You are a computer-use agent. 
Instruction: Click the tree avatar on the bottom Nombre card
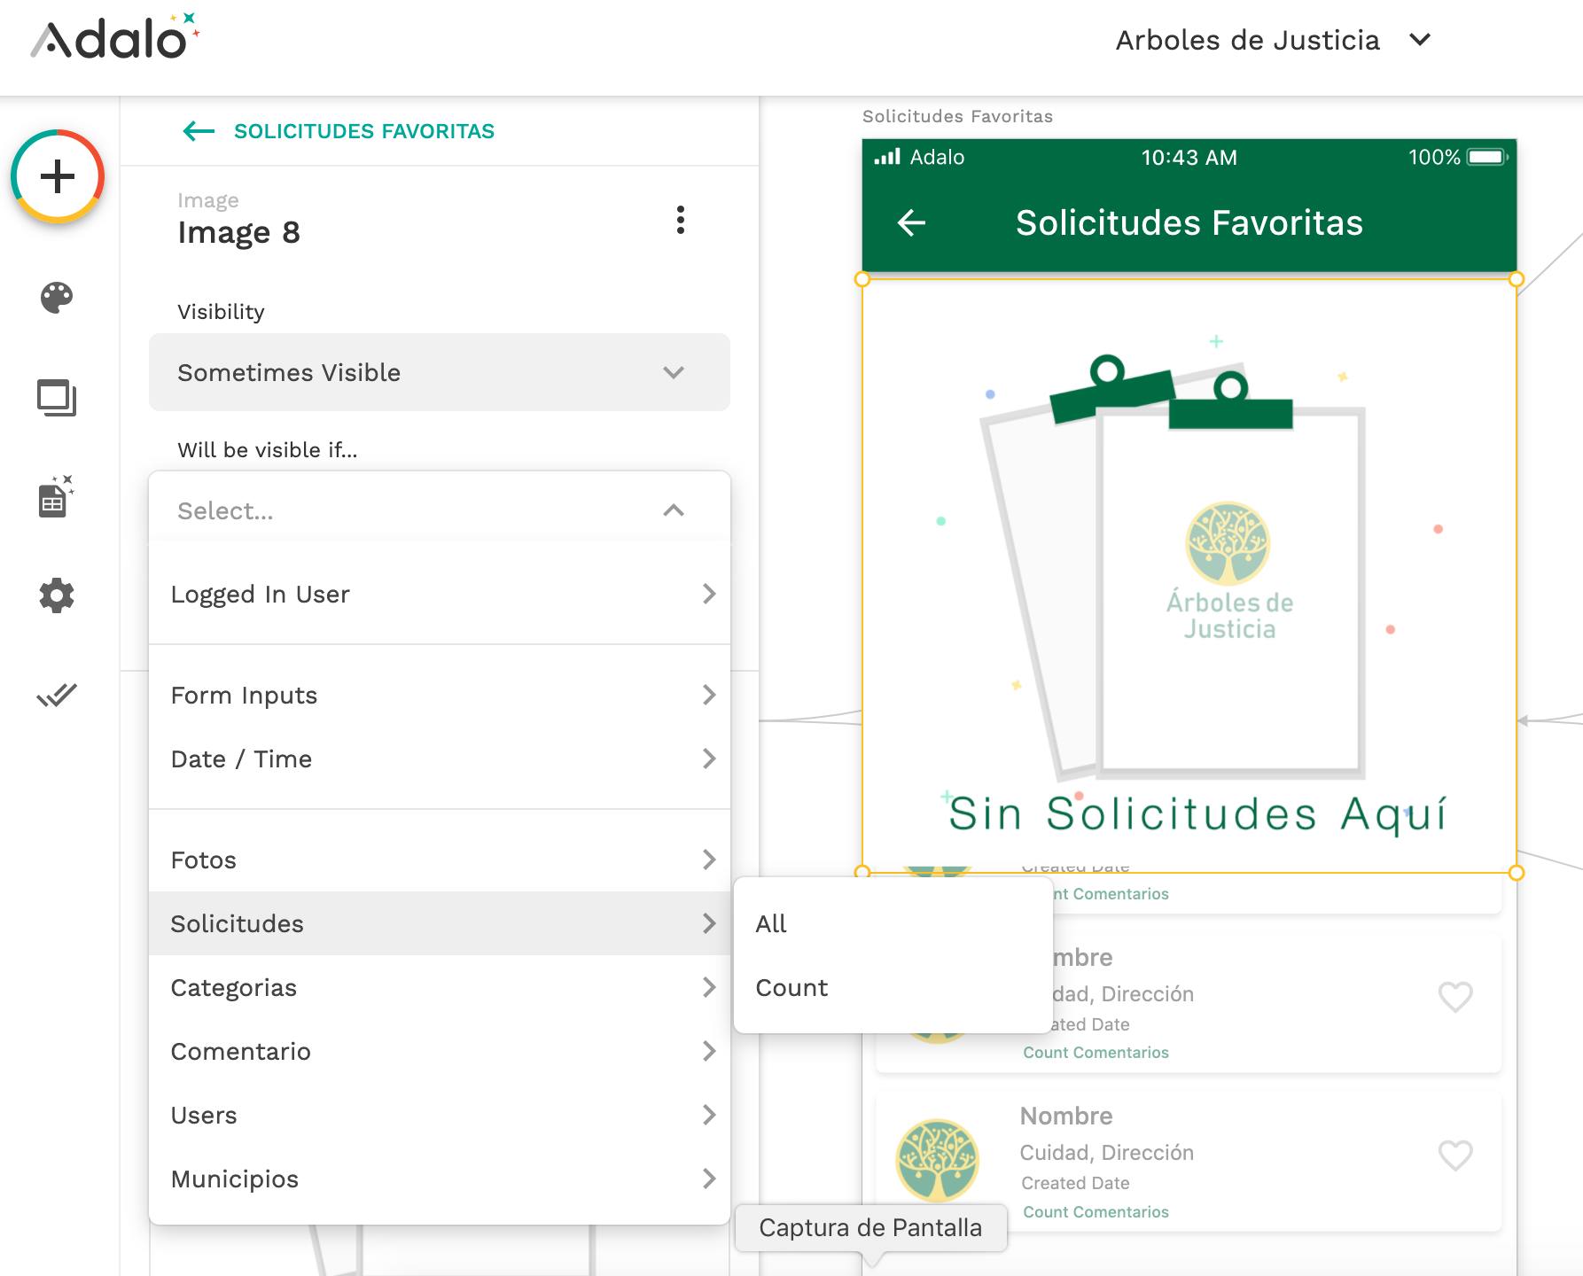[938, 1160]
